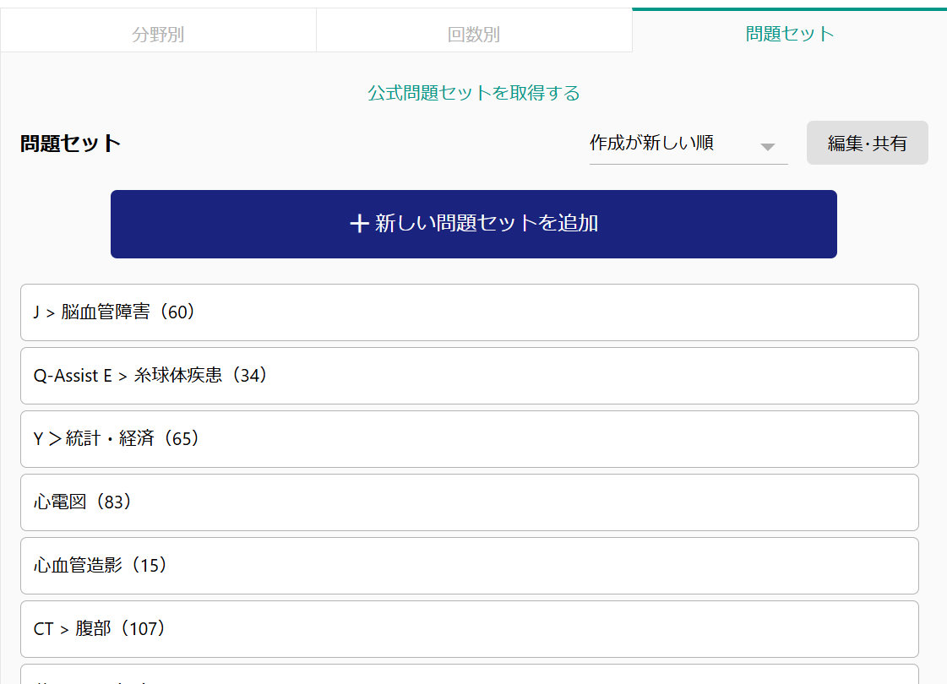Switch to the 回数別 tab
The height and width of the screenshot is (684, 947).
click(x=474, y=35)
